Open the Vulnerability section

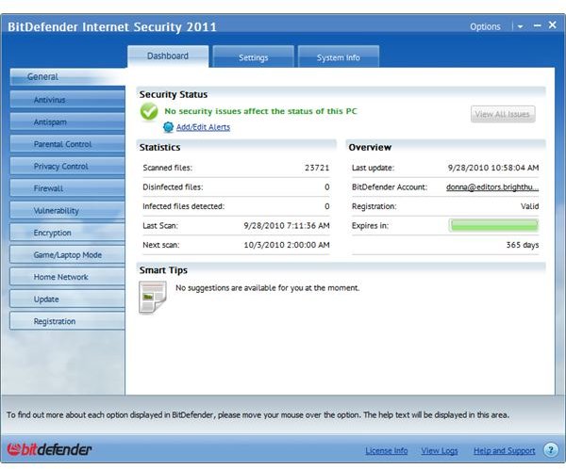pyautogui.click(x=68, y=211)
